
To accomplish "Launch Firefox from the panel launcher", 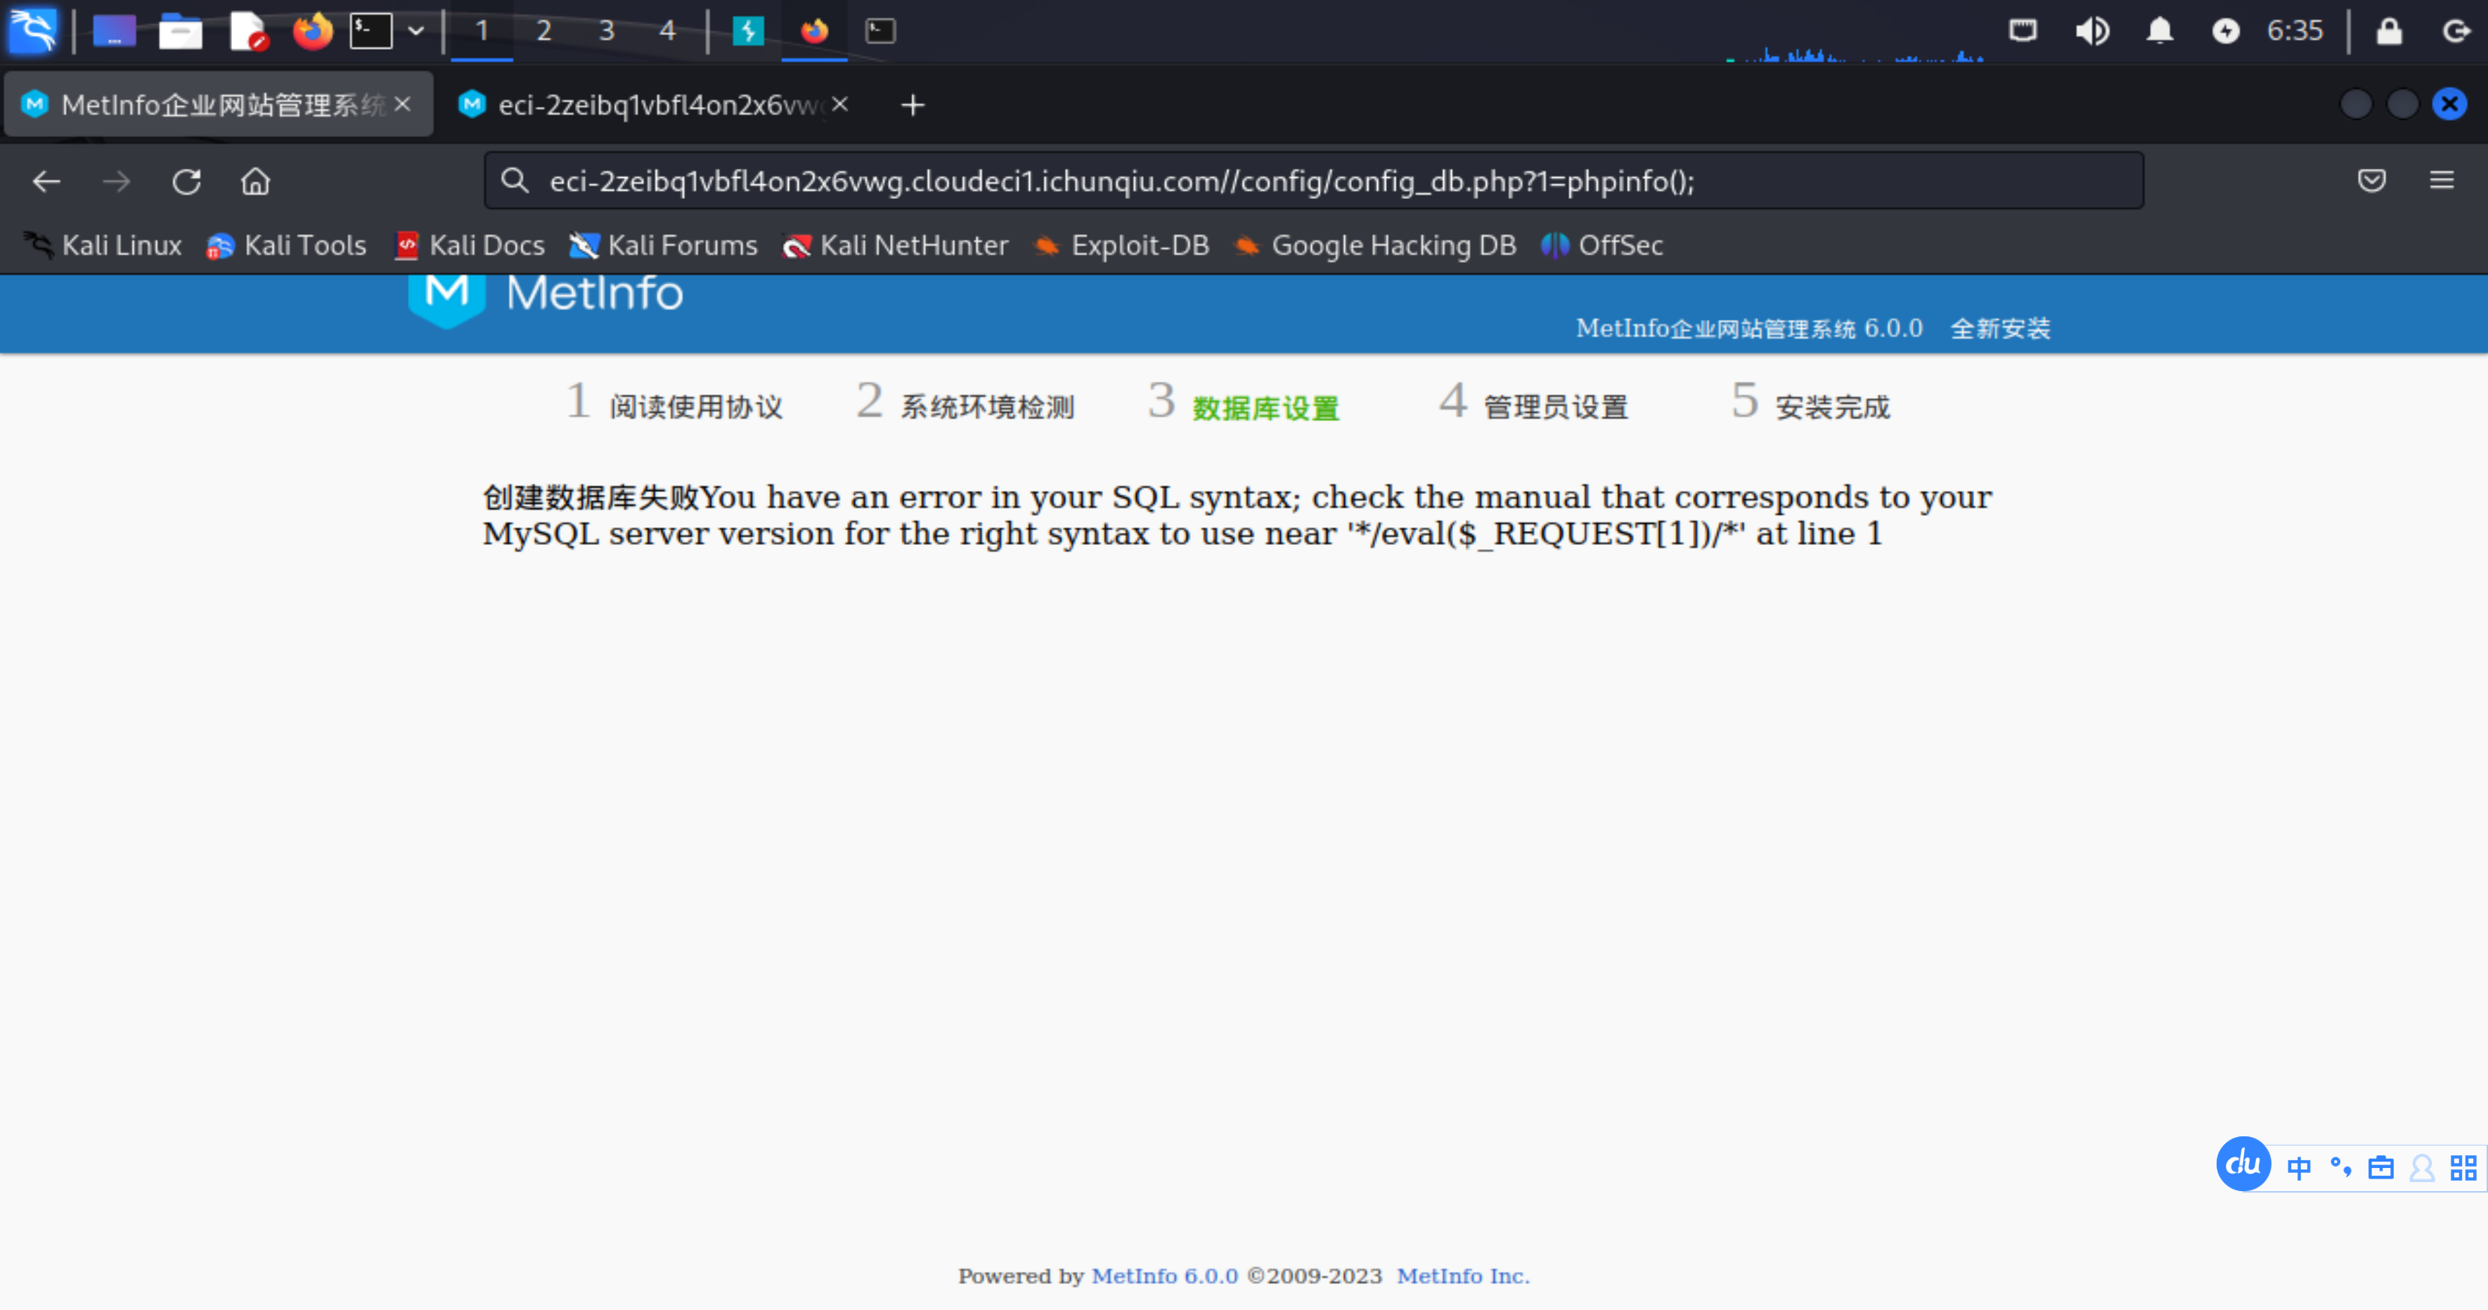I will point(312,31).
